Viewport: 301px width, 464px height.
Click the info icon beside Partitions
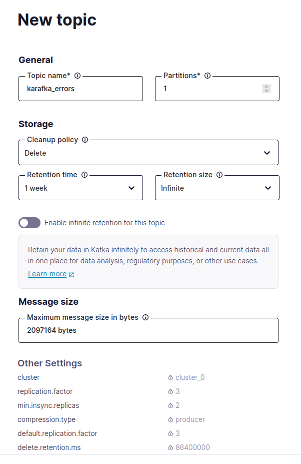coord(207,76)
